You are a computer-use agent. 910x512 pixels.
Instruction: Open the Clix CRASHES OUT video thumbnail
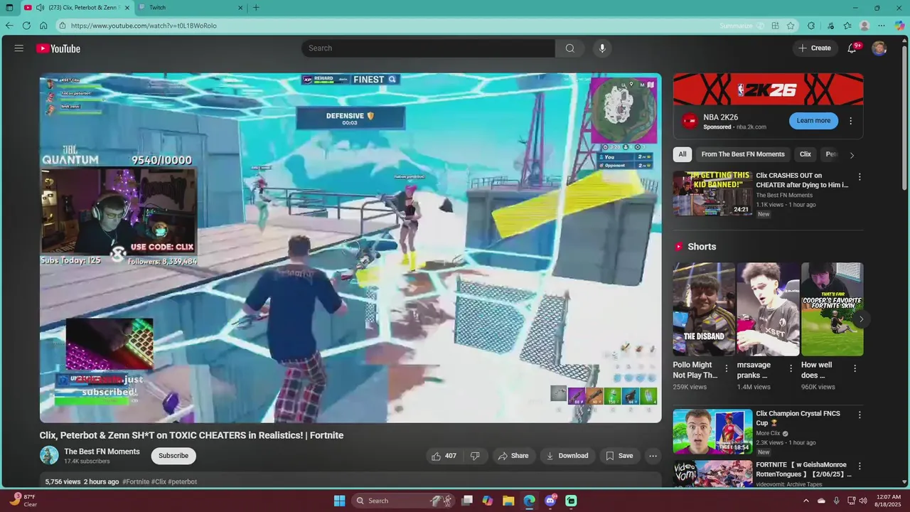(x=712, y=193)
